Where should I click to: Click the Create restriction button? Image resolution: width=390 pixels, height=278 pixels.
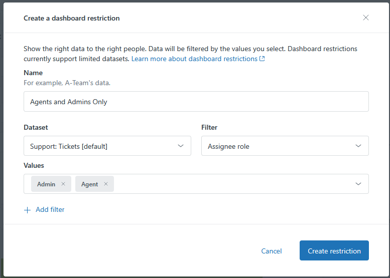point(334,251)
